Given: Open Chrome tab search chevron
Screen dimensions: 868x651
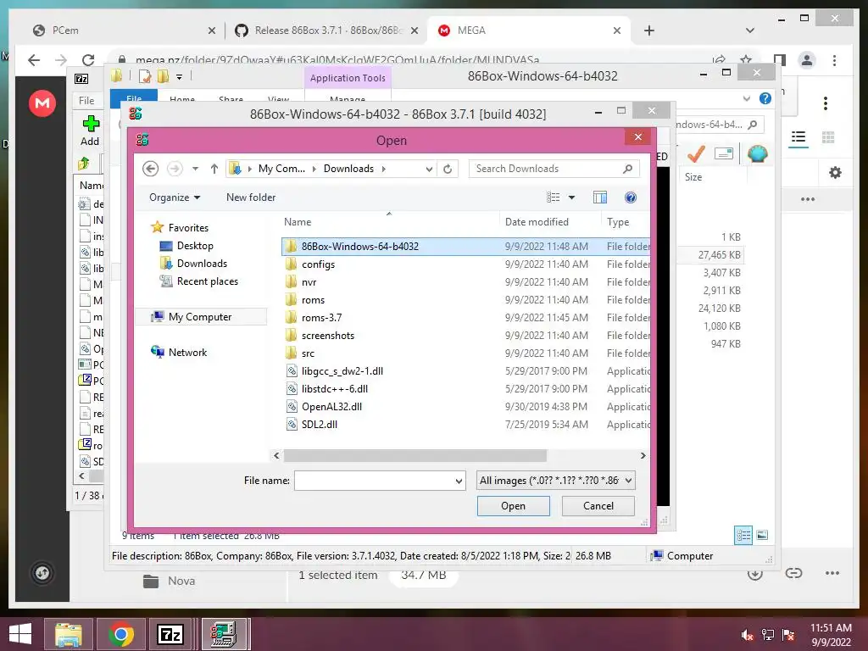Looking at the screenshot, I should [x=750, y=31].
